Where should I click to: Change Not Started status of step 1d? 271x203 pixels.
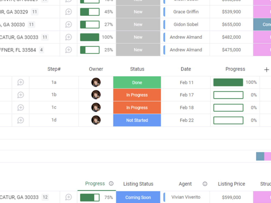(137, 120)
